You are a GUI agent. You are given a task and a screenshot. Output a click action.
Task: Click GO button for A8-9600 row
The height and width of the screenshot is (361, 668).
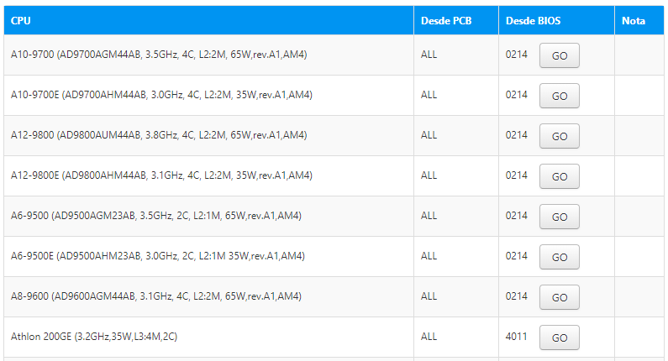tap(560, 297)
